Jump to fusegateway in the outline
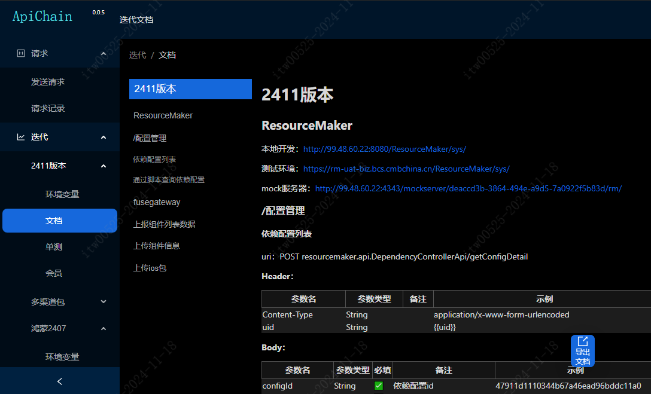 157,202
